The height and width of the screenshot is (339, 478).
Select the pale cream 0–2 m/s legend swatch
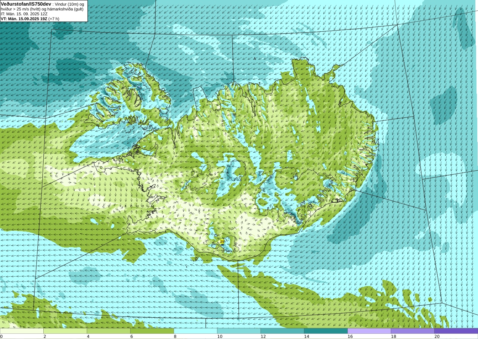click(22, 331)
